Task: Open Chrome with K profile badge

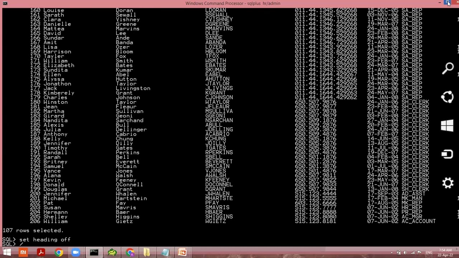Action: point(130,253)
